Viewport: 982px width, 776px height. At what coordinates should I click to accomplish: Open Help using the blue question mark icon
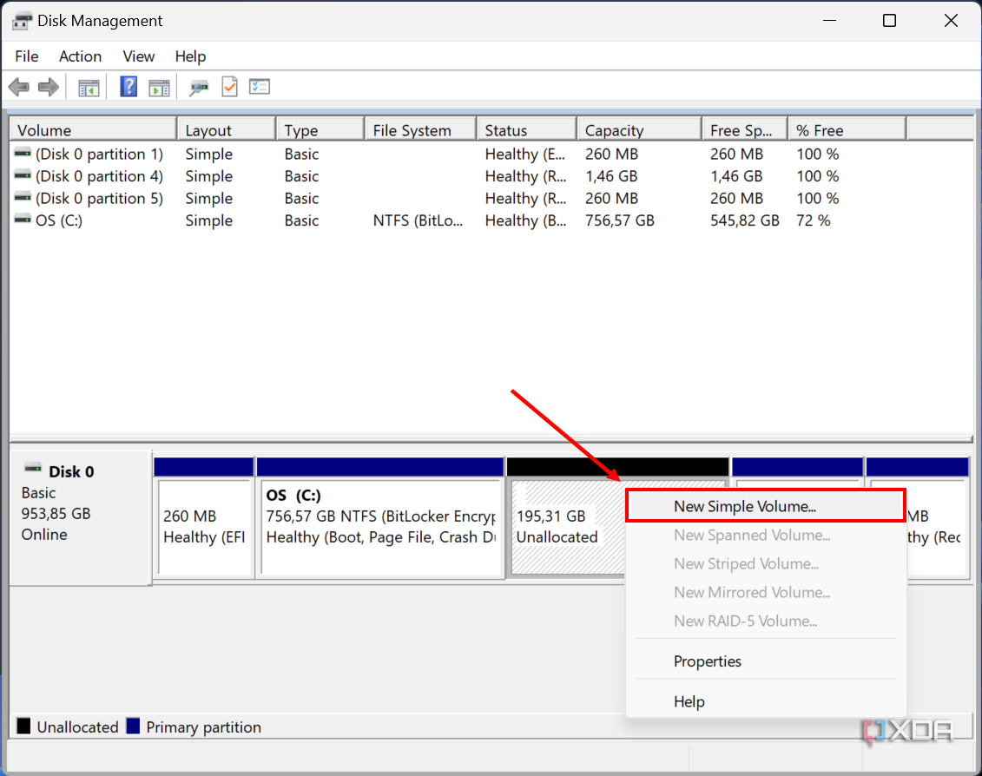pyautogui.click(x=128, y=87)
